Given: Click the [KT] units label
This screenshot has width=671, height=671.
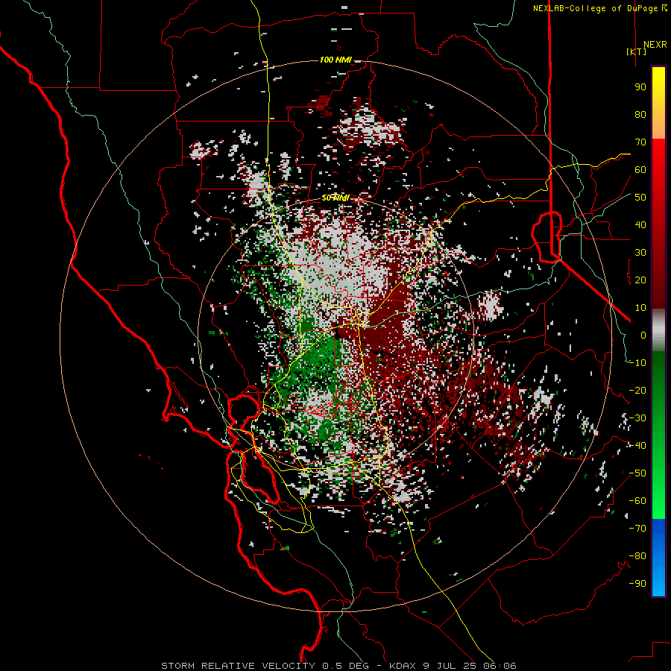Looking at the screenshot, I should pyautogui.click(x=636, y=51).
